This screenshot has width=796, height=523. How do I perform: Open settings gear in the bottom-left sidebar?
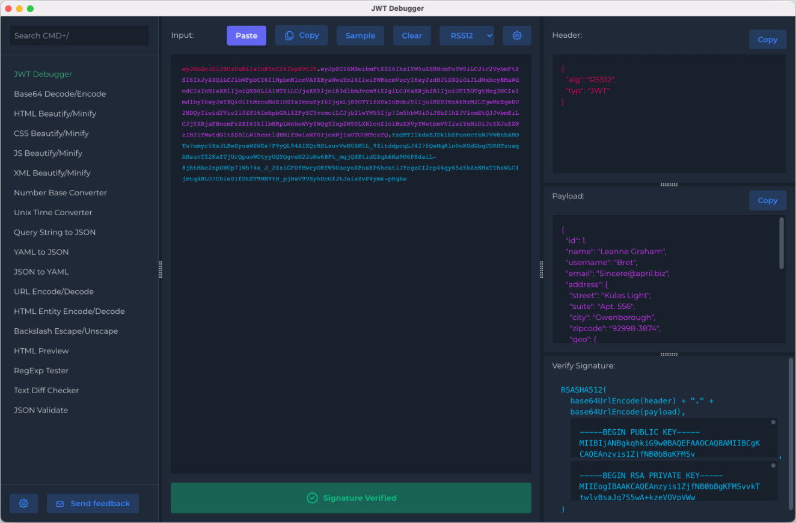coord(23,504)
